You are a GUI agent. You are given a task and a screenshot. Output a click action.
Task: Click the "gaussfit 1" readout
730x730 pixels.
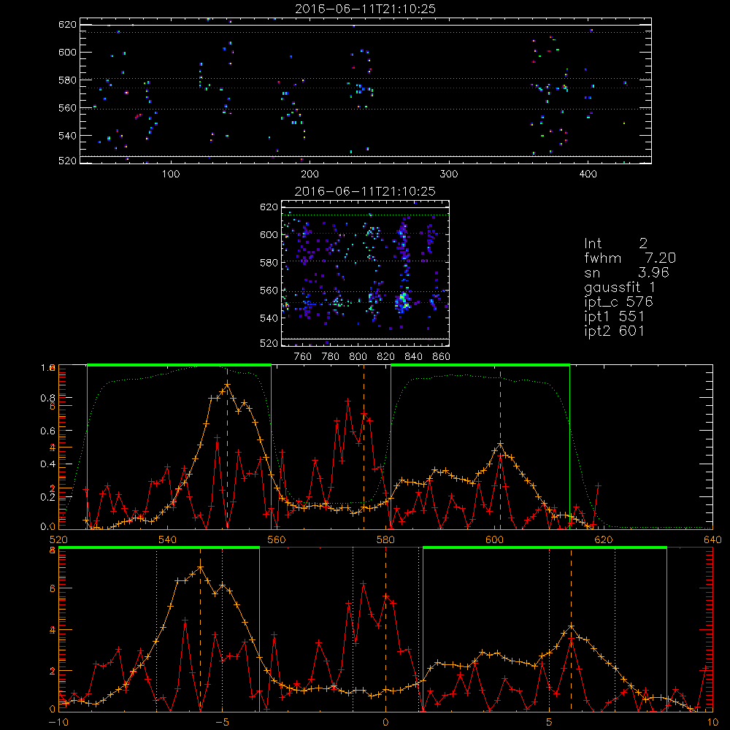coord(620,287)
